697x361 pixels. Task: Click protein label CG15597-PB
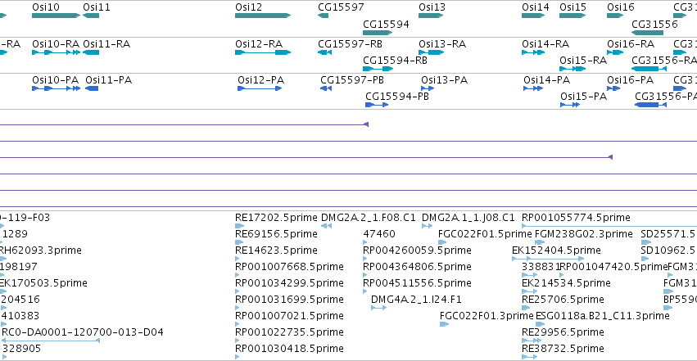point(352,80)
